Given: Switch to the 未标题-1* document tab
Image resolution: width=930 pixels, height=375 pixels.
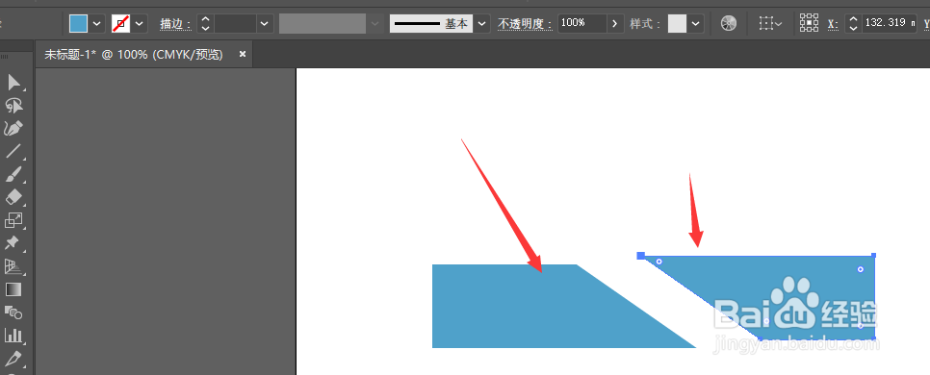Looking at the screenshot, I should [134, 55].
